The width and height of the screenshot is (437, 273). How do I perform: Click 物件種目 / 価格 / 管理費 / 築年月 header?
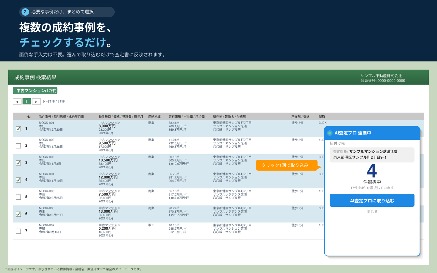(x=121, y=117)
